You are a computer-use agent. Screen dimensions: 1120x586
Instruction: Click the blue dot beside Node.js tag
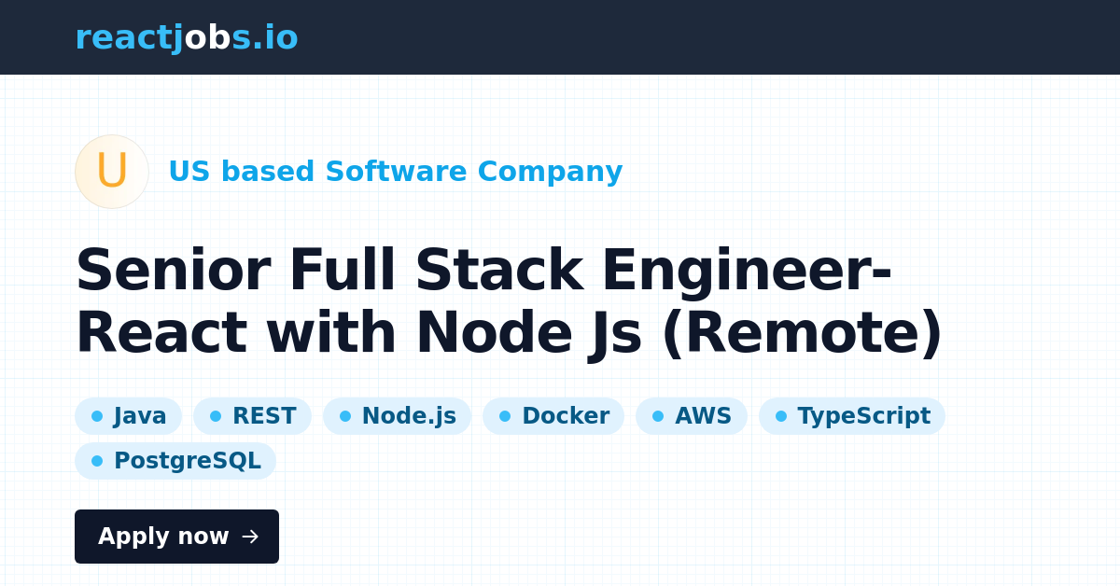(x=343, y=416)
